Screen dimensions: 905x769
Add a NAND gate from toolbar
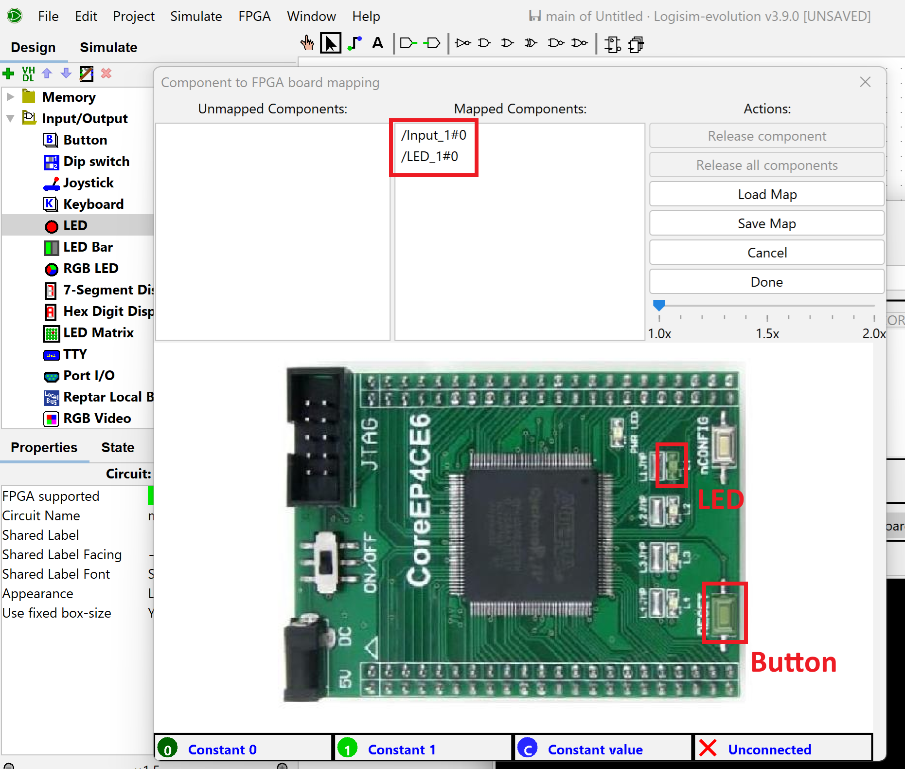pos(556,44)
